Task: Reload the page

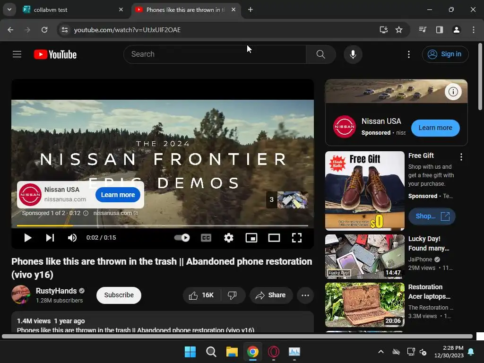Action: (x=44, y=30)
